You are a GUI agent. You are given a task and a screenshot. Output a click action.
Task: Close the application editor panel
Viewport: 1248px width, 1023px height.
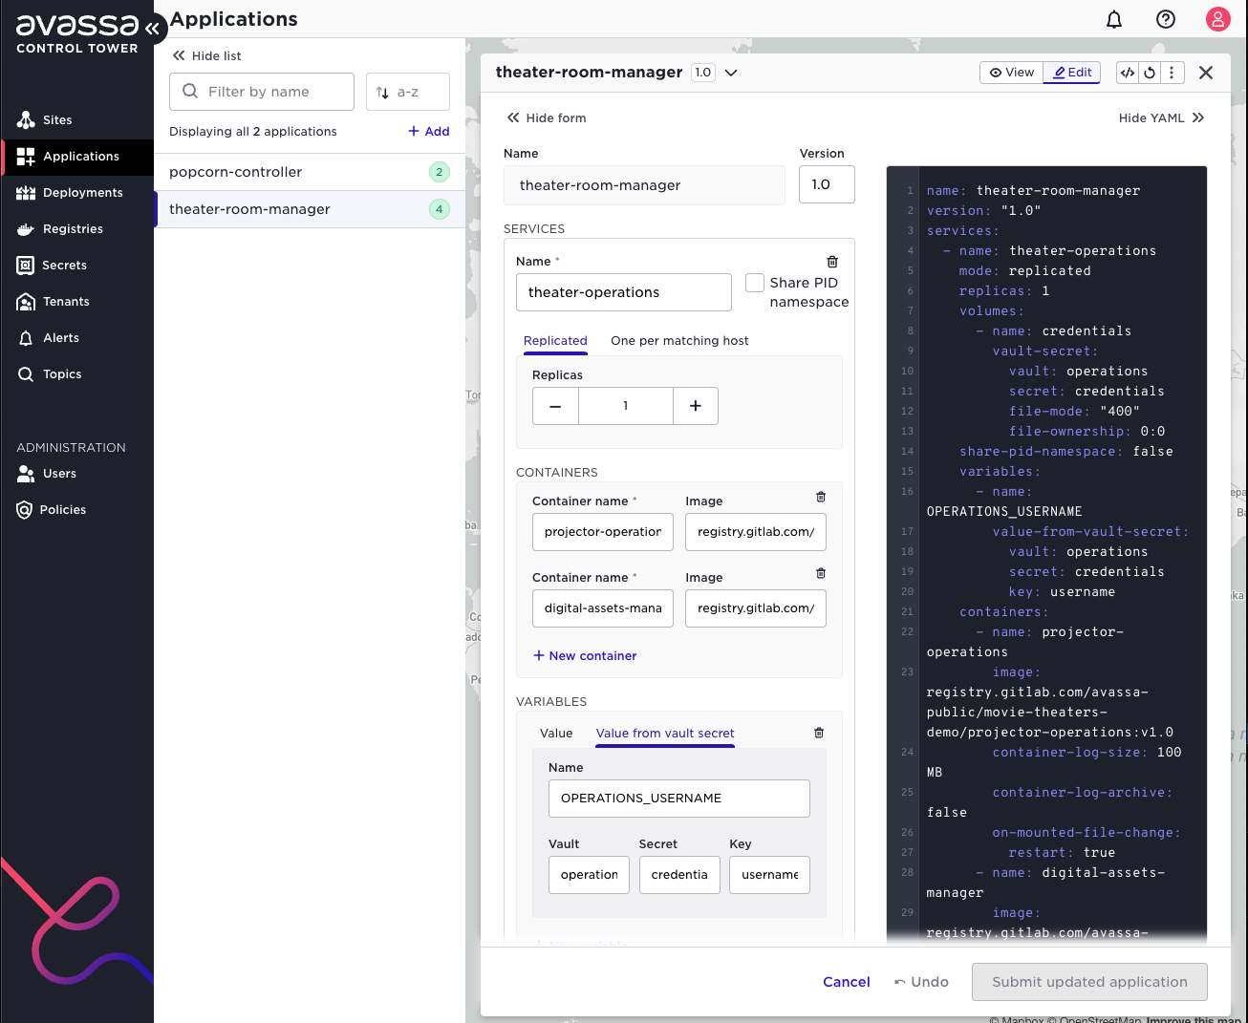[x=1206, y=73]
